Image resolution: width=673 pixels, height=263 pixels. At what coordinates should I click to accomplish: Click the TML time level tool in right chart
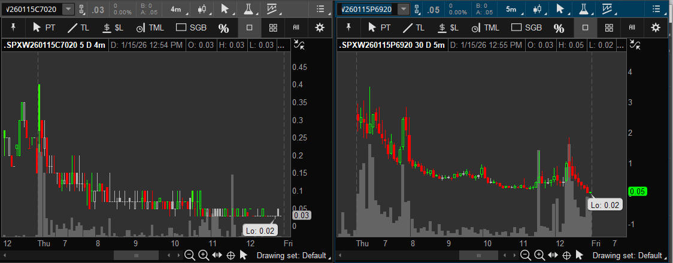pyautogui.click(x=484, y=27)
